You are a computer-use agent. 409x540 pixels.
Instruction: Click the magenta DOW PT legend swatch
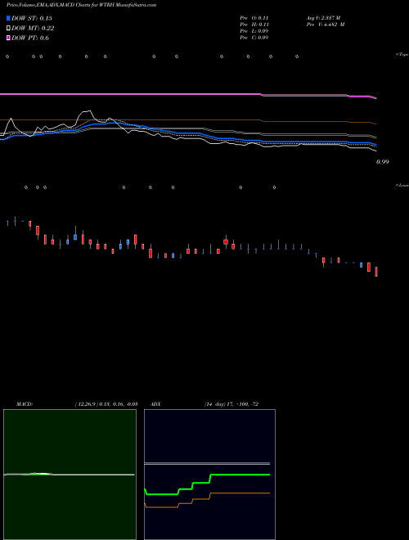pyautogui.click(x=8, y=38)
